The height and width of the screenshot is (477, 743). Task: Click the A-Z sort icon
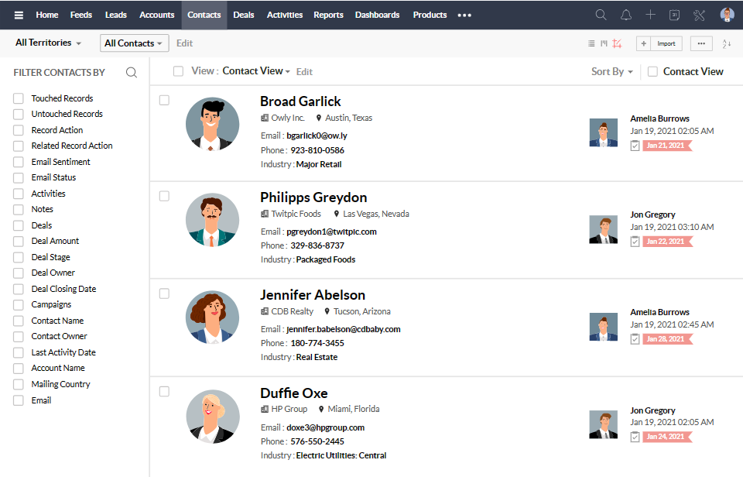tap(726, 43)
